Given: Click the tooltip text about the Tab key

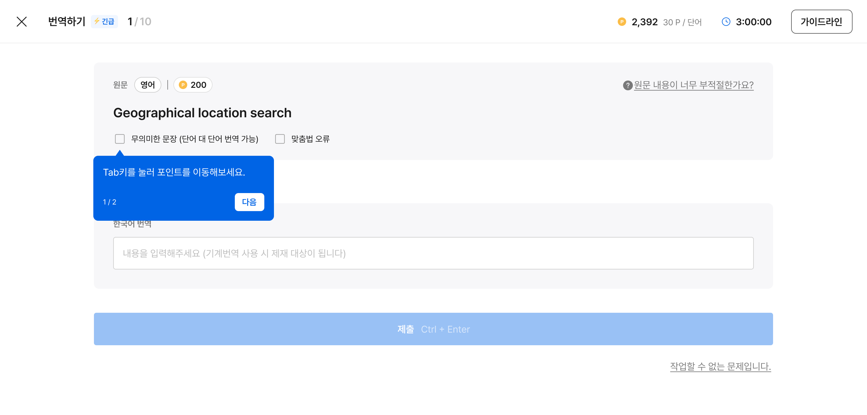Looking at the screenshot, I should pos(174,172).
